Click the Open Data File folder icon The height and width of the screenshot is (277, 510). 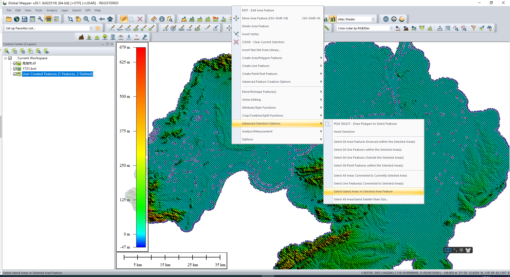9,19
